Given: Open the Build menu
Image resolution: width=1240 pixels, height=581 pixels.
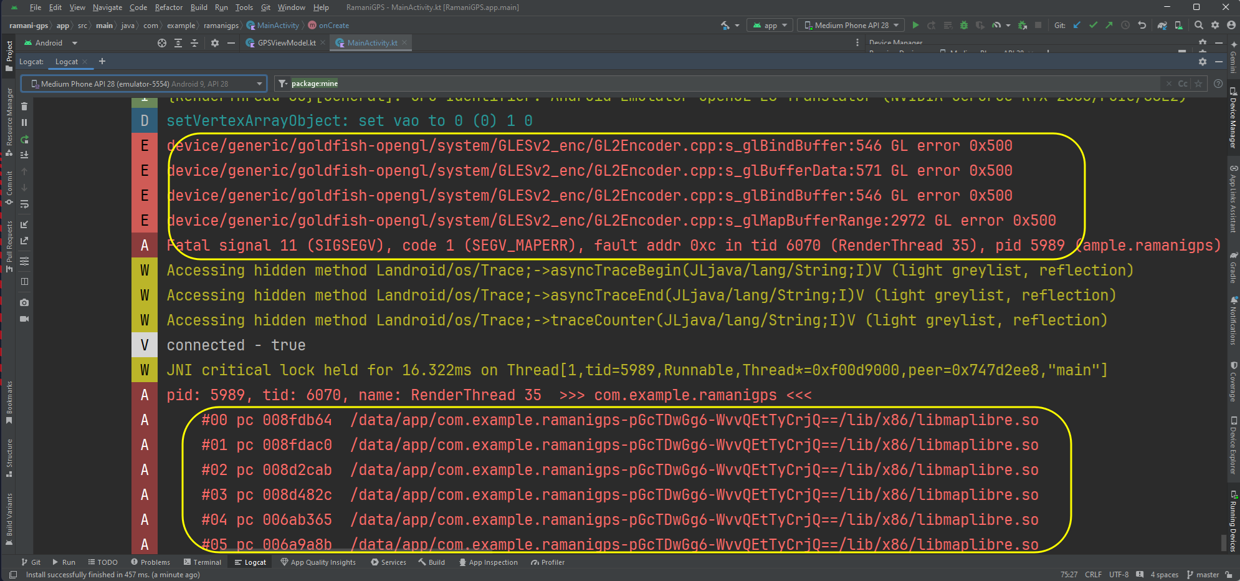Looking at the screenshot, I should click(199, 7).
